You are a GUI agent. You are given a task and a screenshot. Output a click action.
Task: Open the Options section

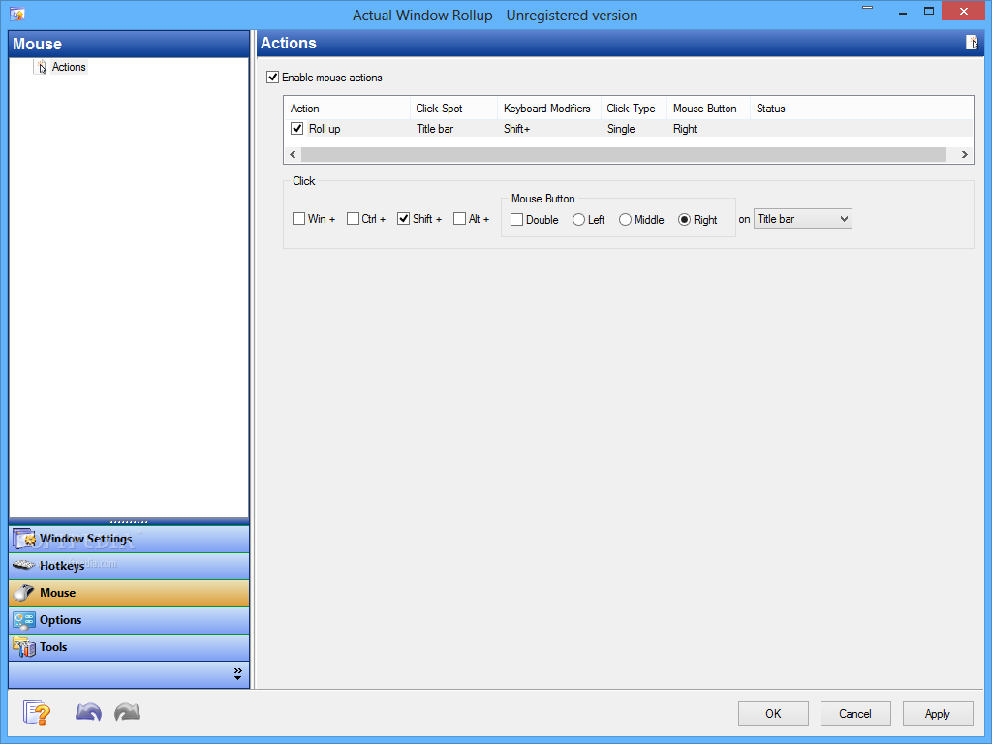point(129,620)
